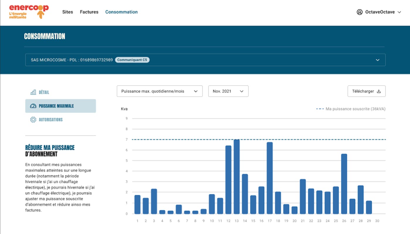
Task: Click the Télécharger button
Action: coord(367,91)
